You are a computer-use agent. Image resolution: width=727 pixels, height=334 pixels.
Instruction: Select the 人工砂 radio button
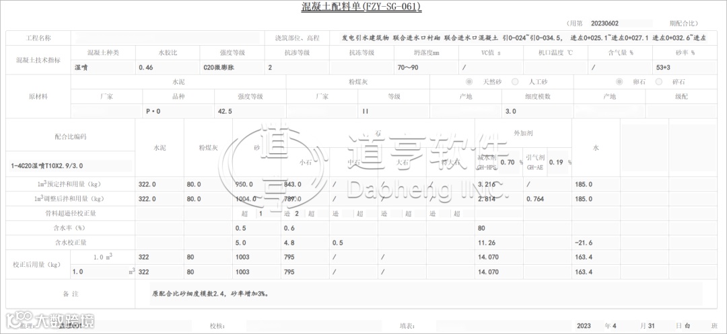(515, 82)
